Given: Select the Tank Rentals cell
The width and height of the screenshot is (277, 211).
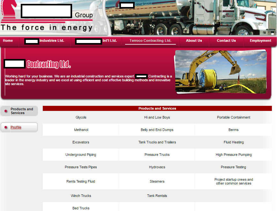Looking at the screenshot, I should (x=157, y=196).
